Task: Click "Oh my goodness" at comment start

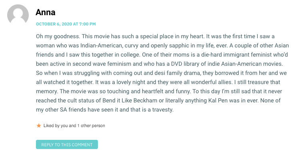Action: [58, 36]
